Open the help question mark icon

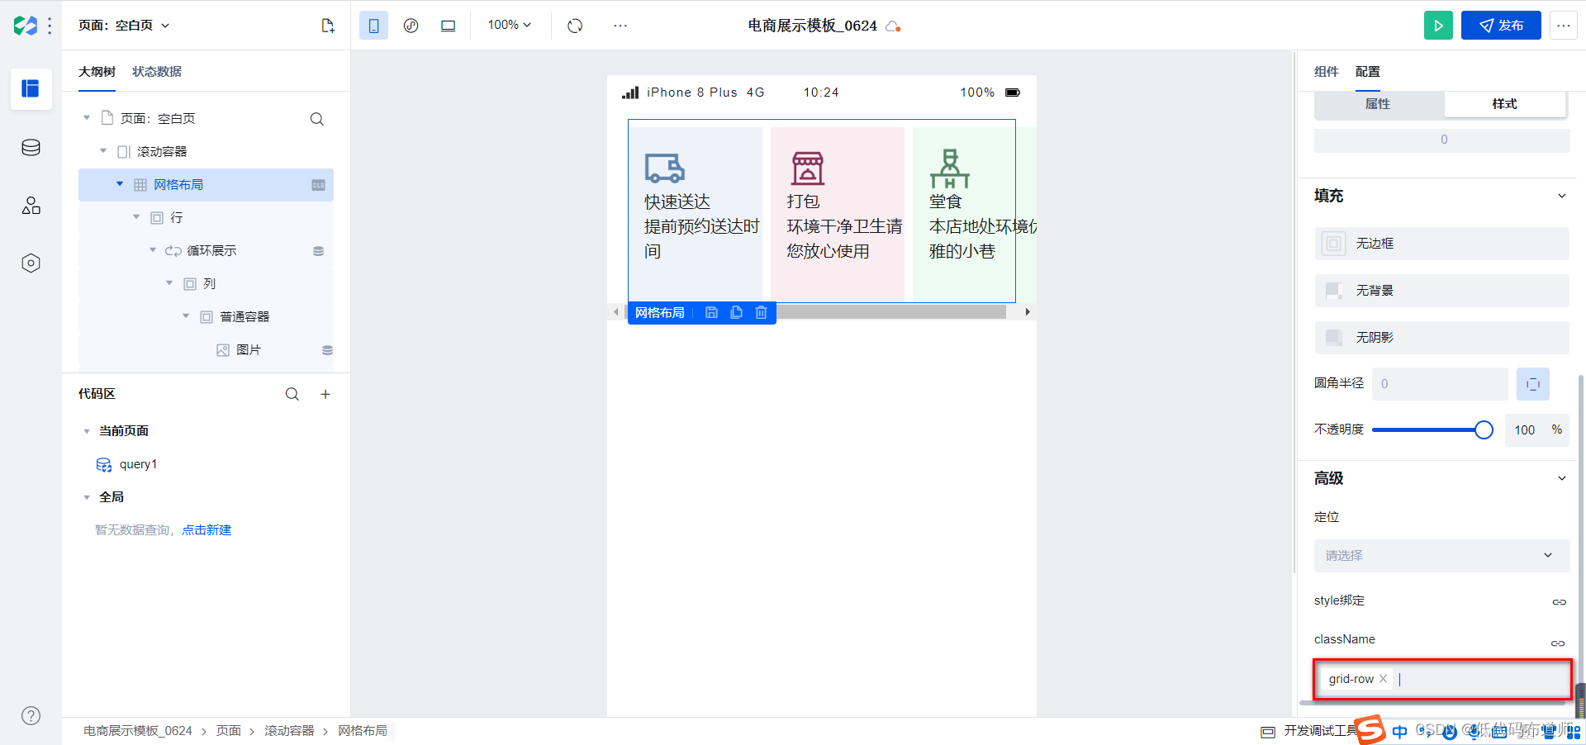pos(31,716)
